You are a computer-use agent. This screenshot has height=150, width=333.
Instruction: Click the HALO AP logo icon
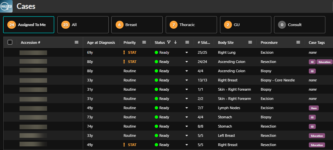click(7, 6)
